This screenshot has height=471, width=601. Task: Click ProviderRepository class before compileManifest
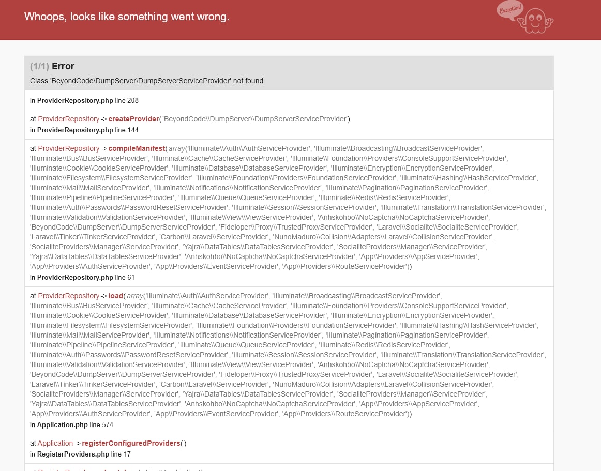(68, 148)
